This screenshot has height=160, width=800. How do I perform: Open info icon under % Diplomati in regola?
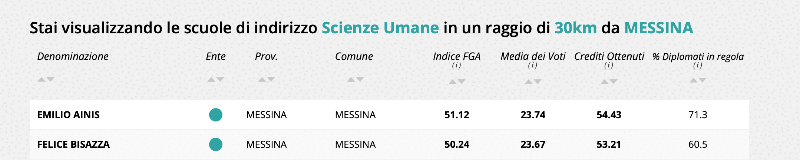click(698, 66)
